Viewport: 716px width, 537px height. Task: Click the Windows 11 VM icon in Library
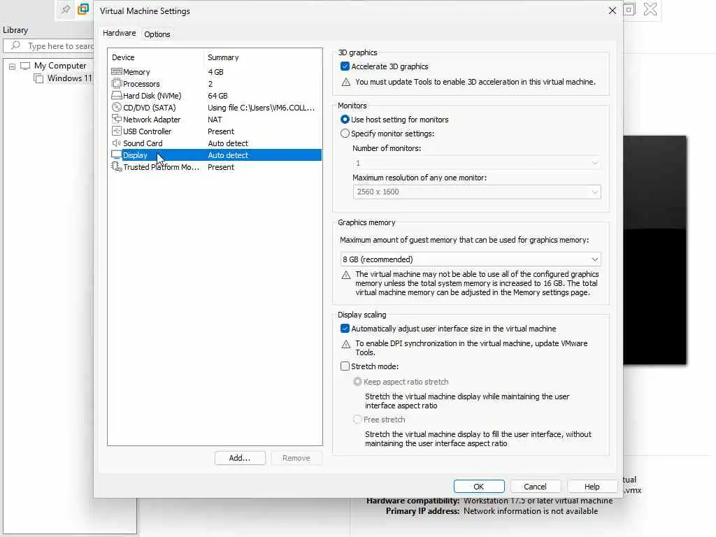click(x=38, y=78)
